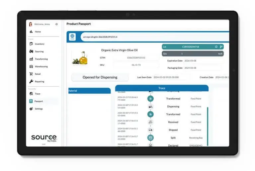This screenshot has width=255, height=171.
Task: Click the Split event icon in Trace
Action: coord(150,138)
